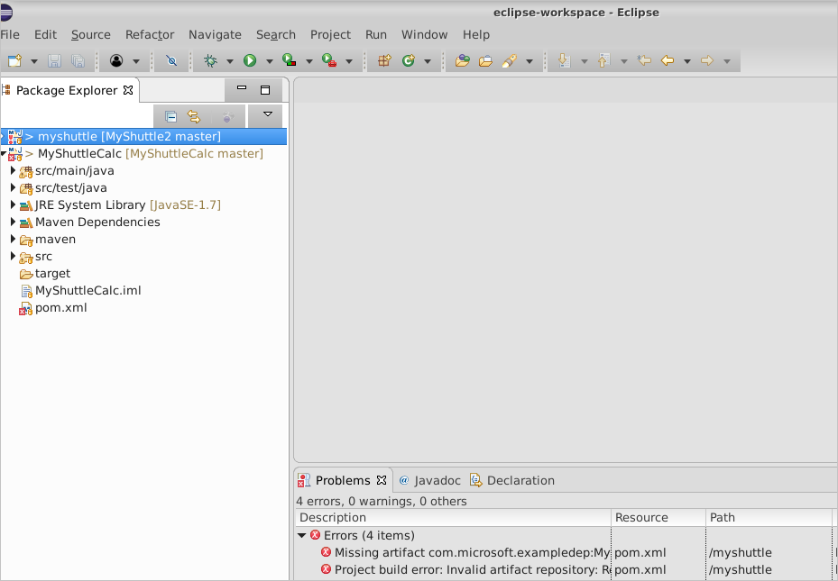838x581 pixels.
Task: Click the Save All toolbar icon
Action: pyautogui.click(x=78, y=60)
